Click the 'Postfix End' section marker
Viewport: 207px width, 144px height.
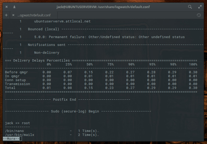pyautogui.click(x=64, y=99)
